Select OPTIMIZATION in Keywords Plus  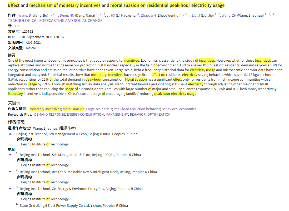point(159,115)
